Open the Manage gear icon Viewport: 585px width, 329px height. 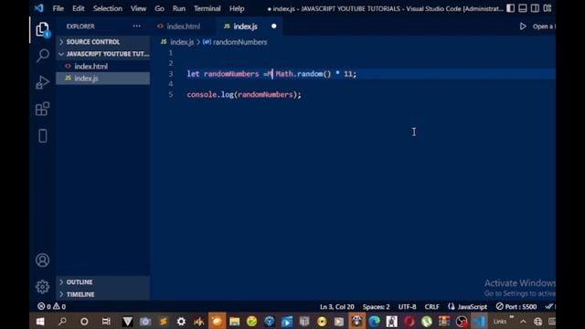[x=43, y=286]
